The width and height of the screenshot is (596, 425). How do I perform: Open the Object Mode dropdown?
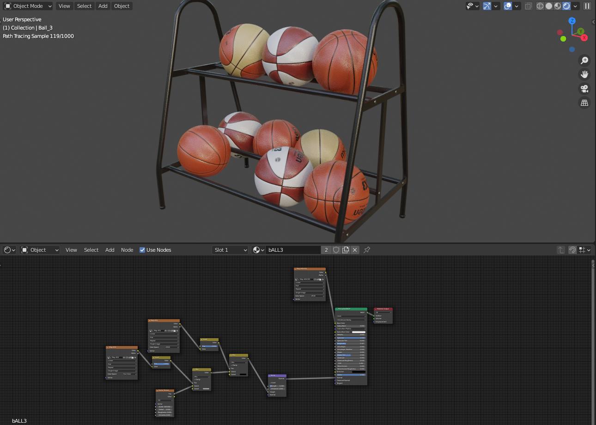(28, 6)
